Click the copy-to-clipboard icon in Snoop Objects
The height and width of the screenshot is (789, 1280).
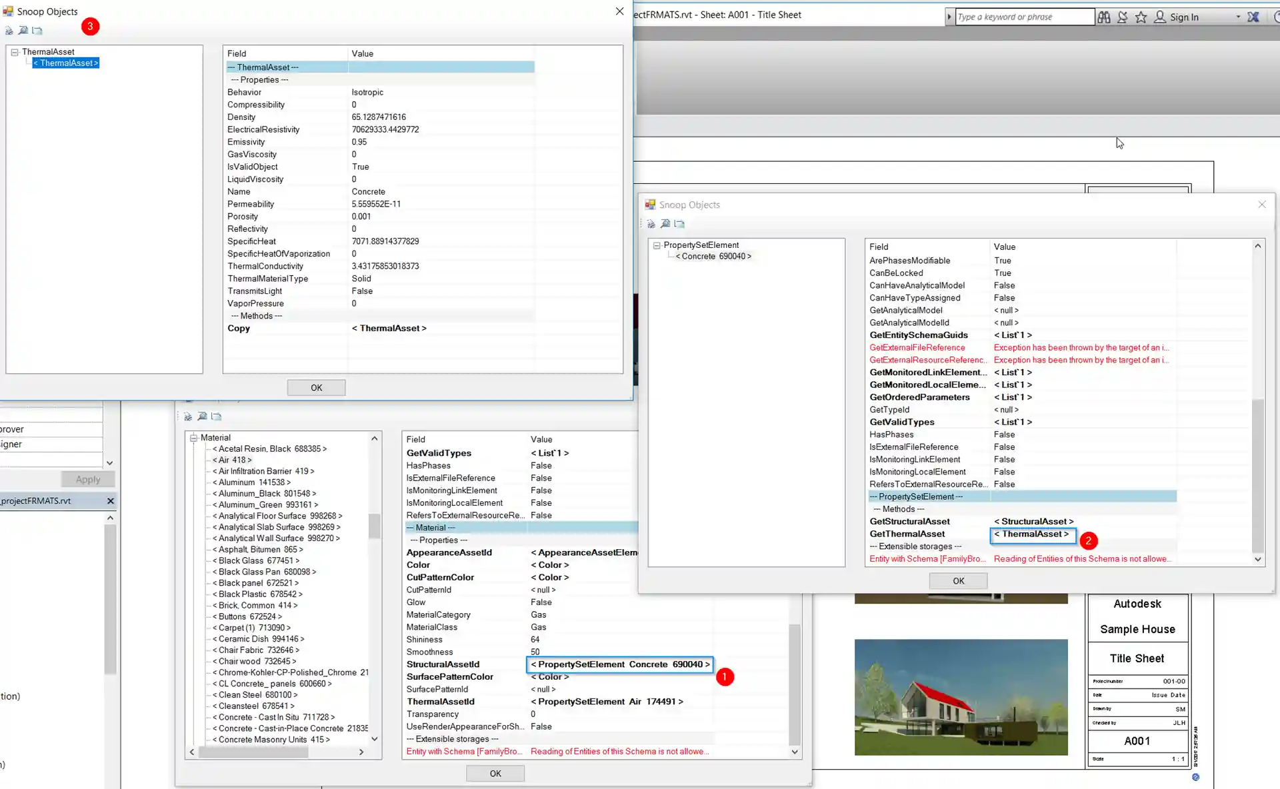pyautogui.click(x=38, y=30)
